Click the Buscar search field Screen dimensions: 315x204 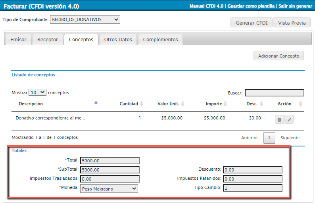click(274, 93)
